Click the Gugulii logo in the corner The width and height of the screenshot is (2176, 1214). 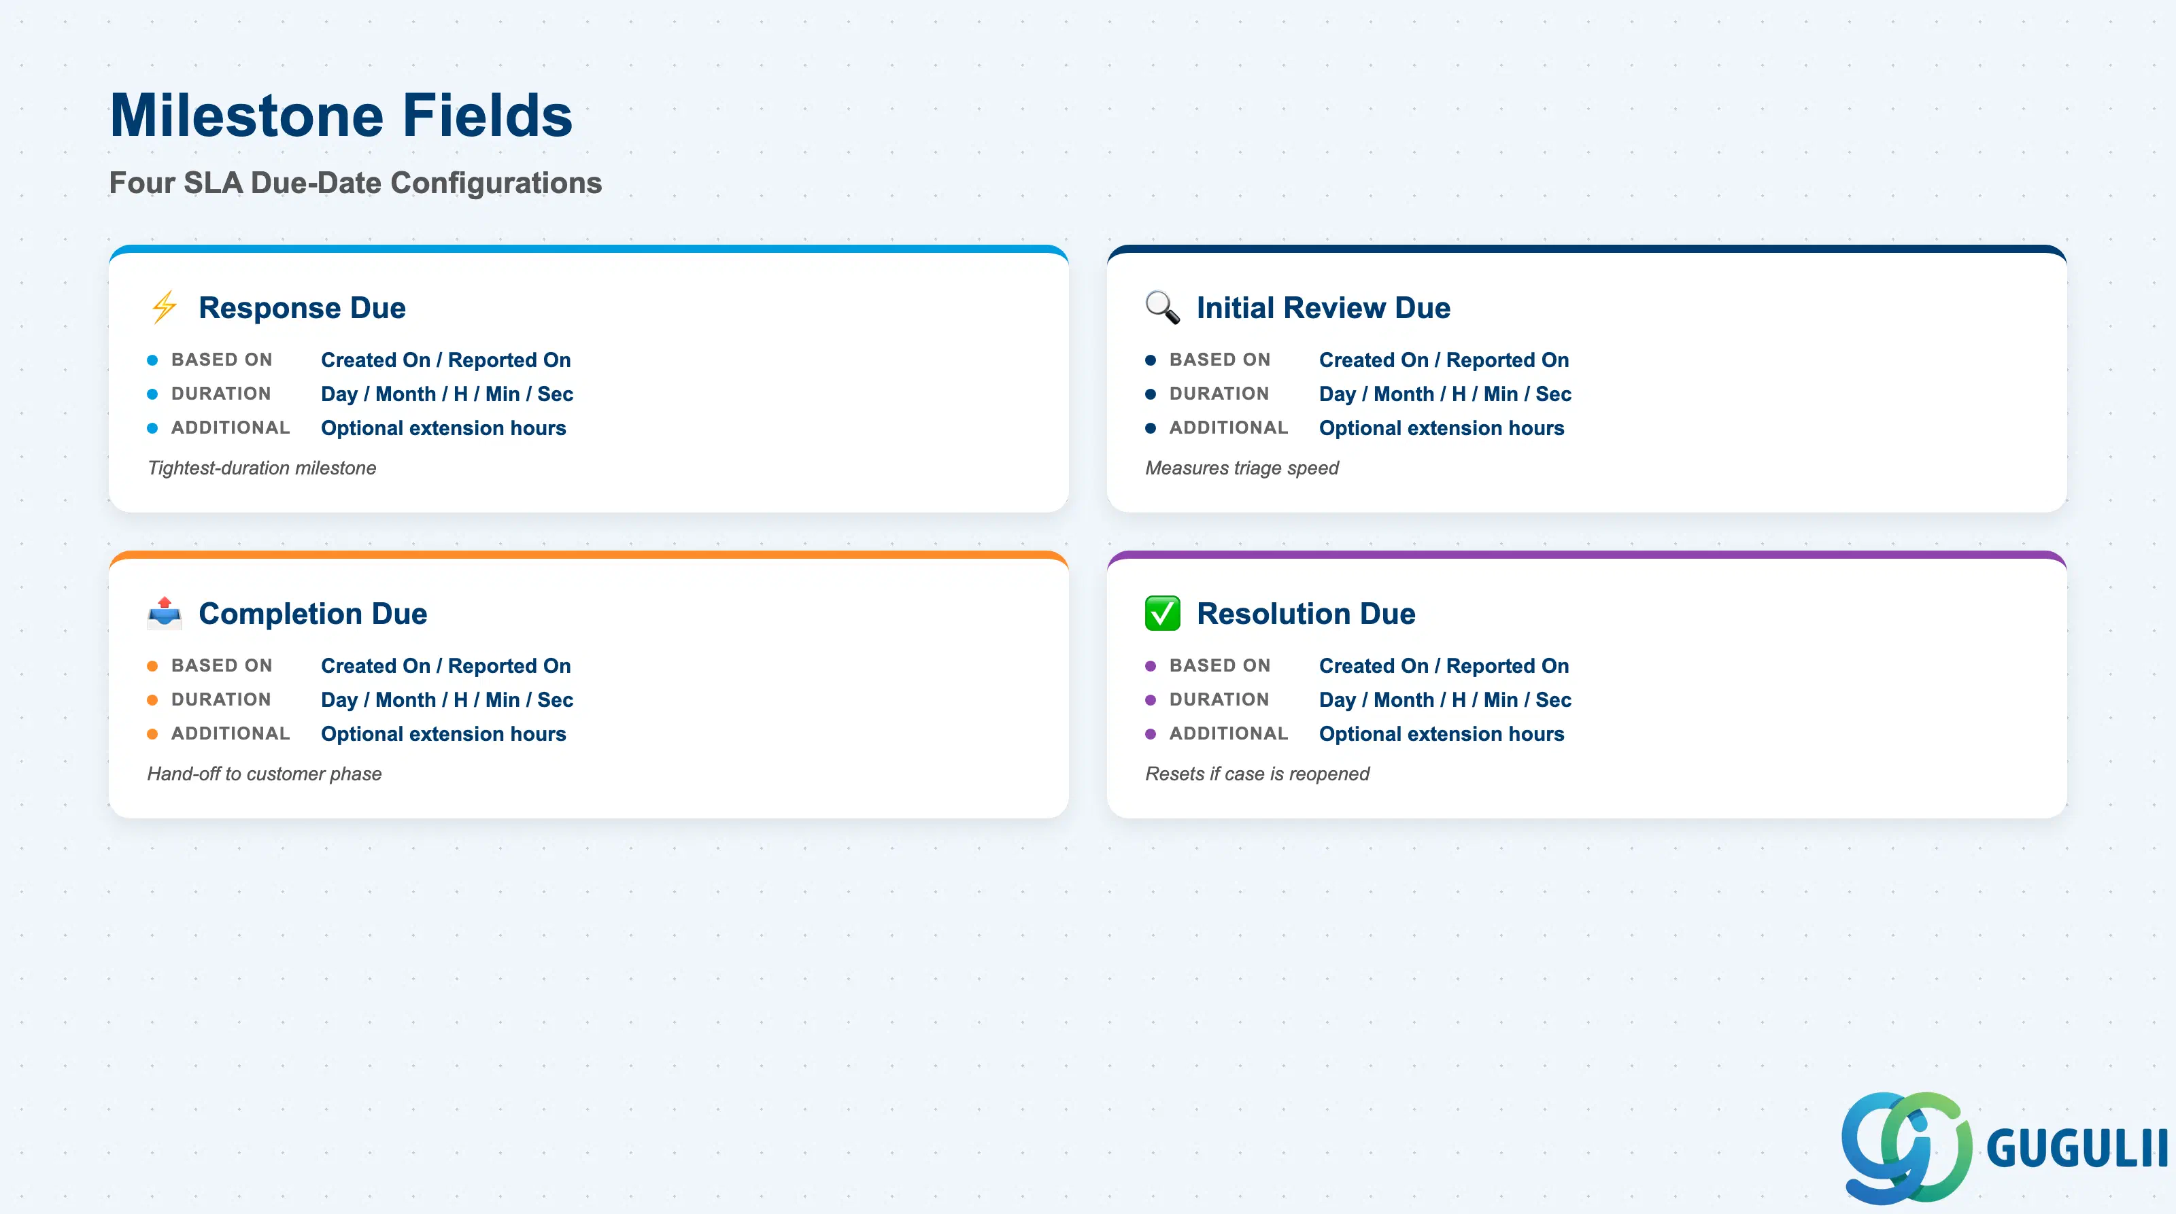[2004, 1147]
